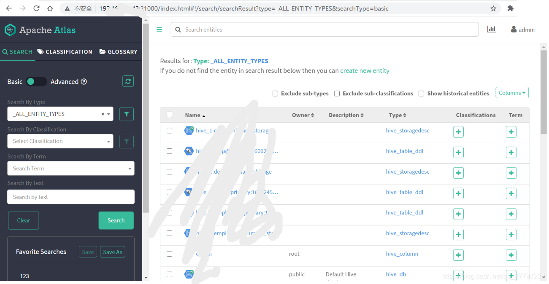The height and width of the screenshot is (284, 549).
Task: Bookmark this page with the star icon
Action: click(x=493, y=8)
